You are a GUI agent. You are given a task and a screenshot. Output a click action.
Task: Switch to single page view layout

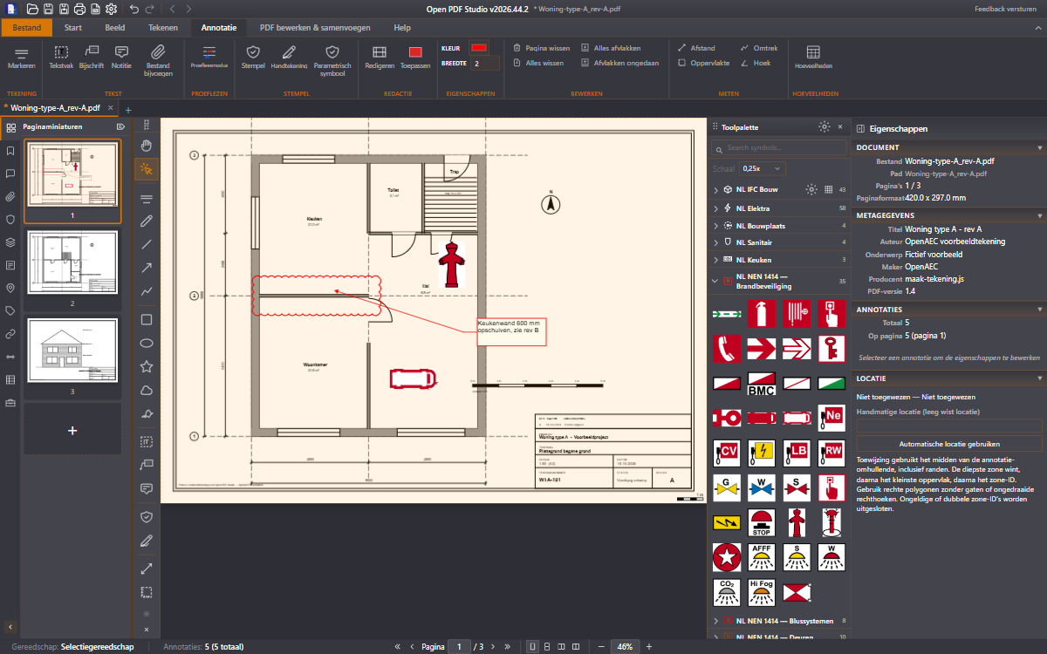coord(532,647)
